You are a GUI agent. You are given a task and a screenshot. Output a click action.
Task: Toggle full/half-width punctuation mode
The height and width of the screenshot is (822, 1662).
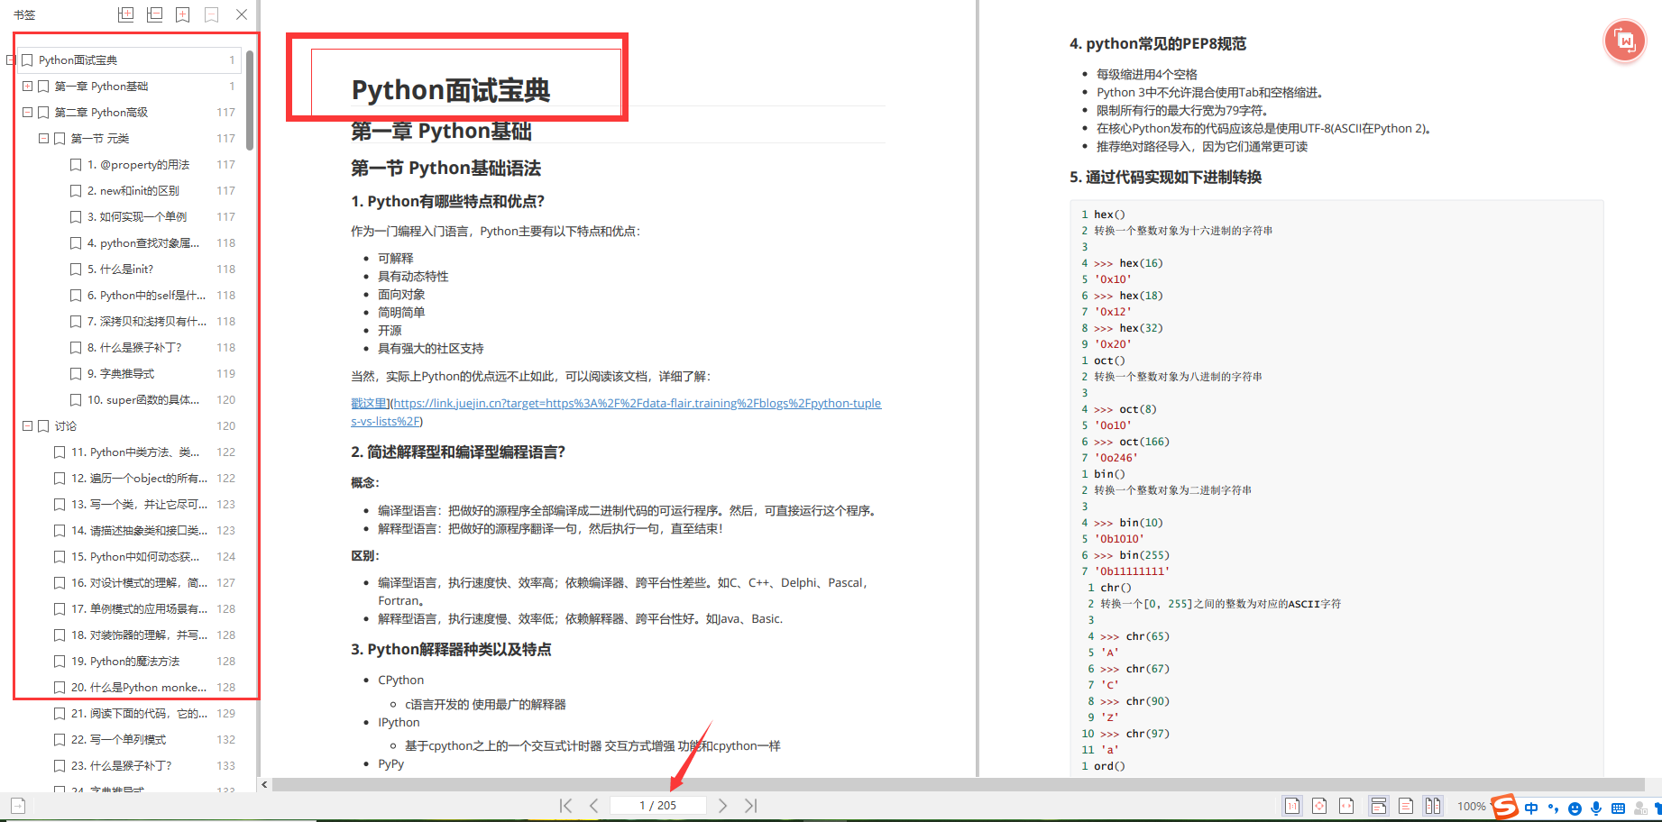[x=1553, y=807]
